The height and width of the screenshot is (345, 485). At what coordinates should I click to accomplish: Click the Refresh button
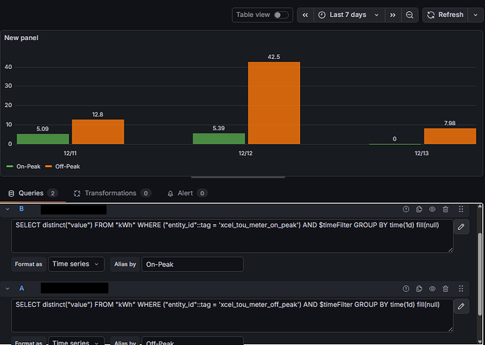coord(446,15)
